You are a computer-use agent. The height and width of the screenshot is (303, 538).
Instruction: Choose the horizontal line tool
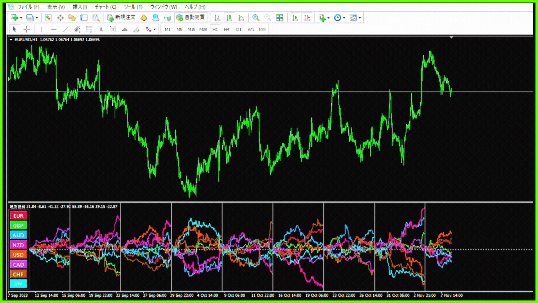(54, 29)
